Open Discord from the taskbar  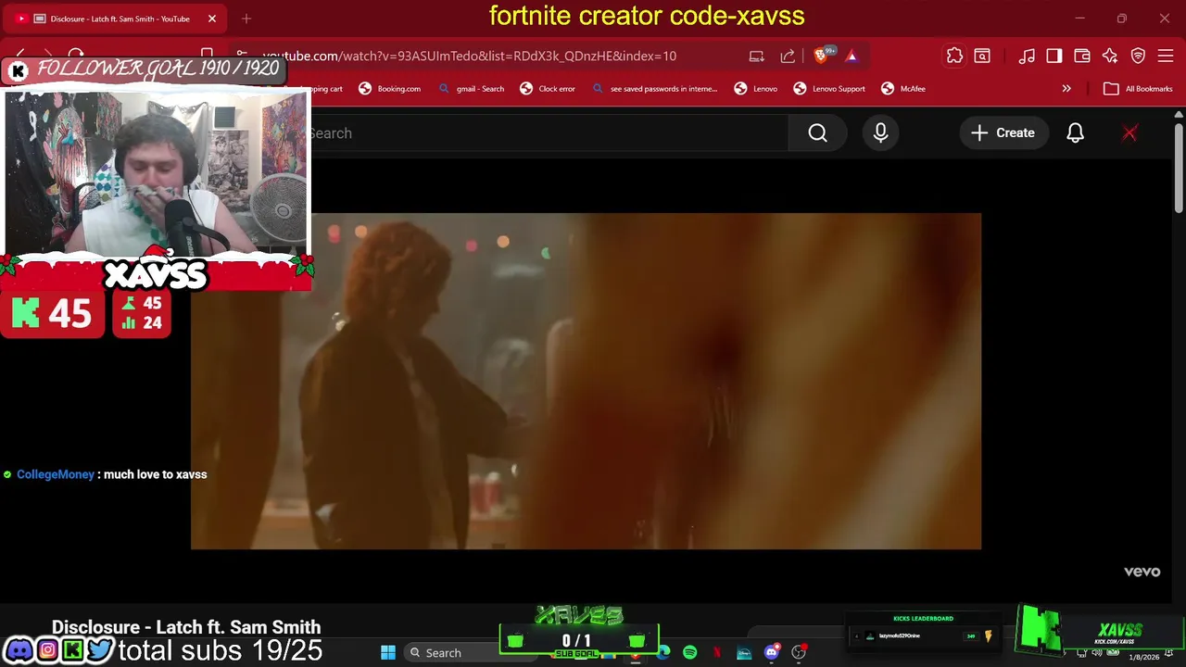[771, 652]
